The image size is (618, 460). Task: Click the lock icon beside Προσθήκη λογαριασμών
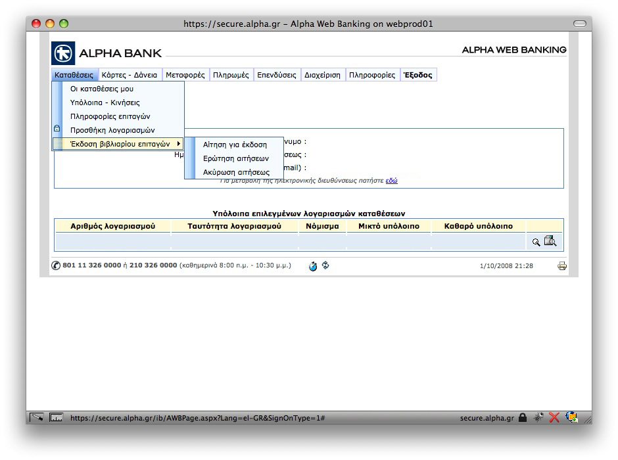[57, 128]
